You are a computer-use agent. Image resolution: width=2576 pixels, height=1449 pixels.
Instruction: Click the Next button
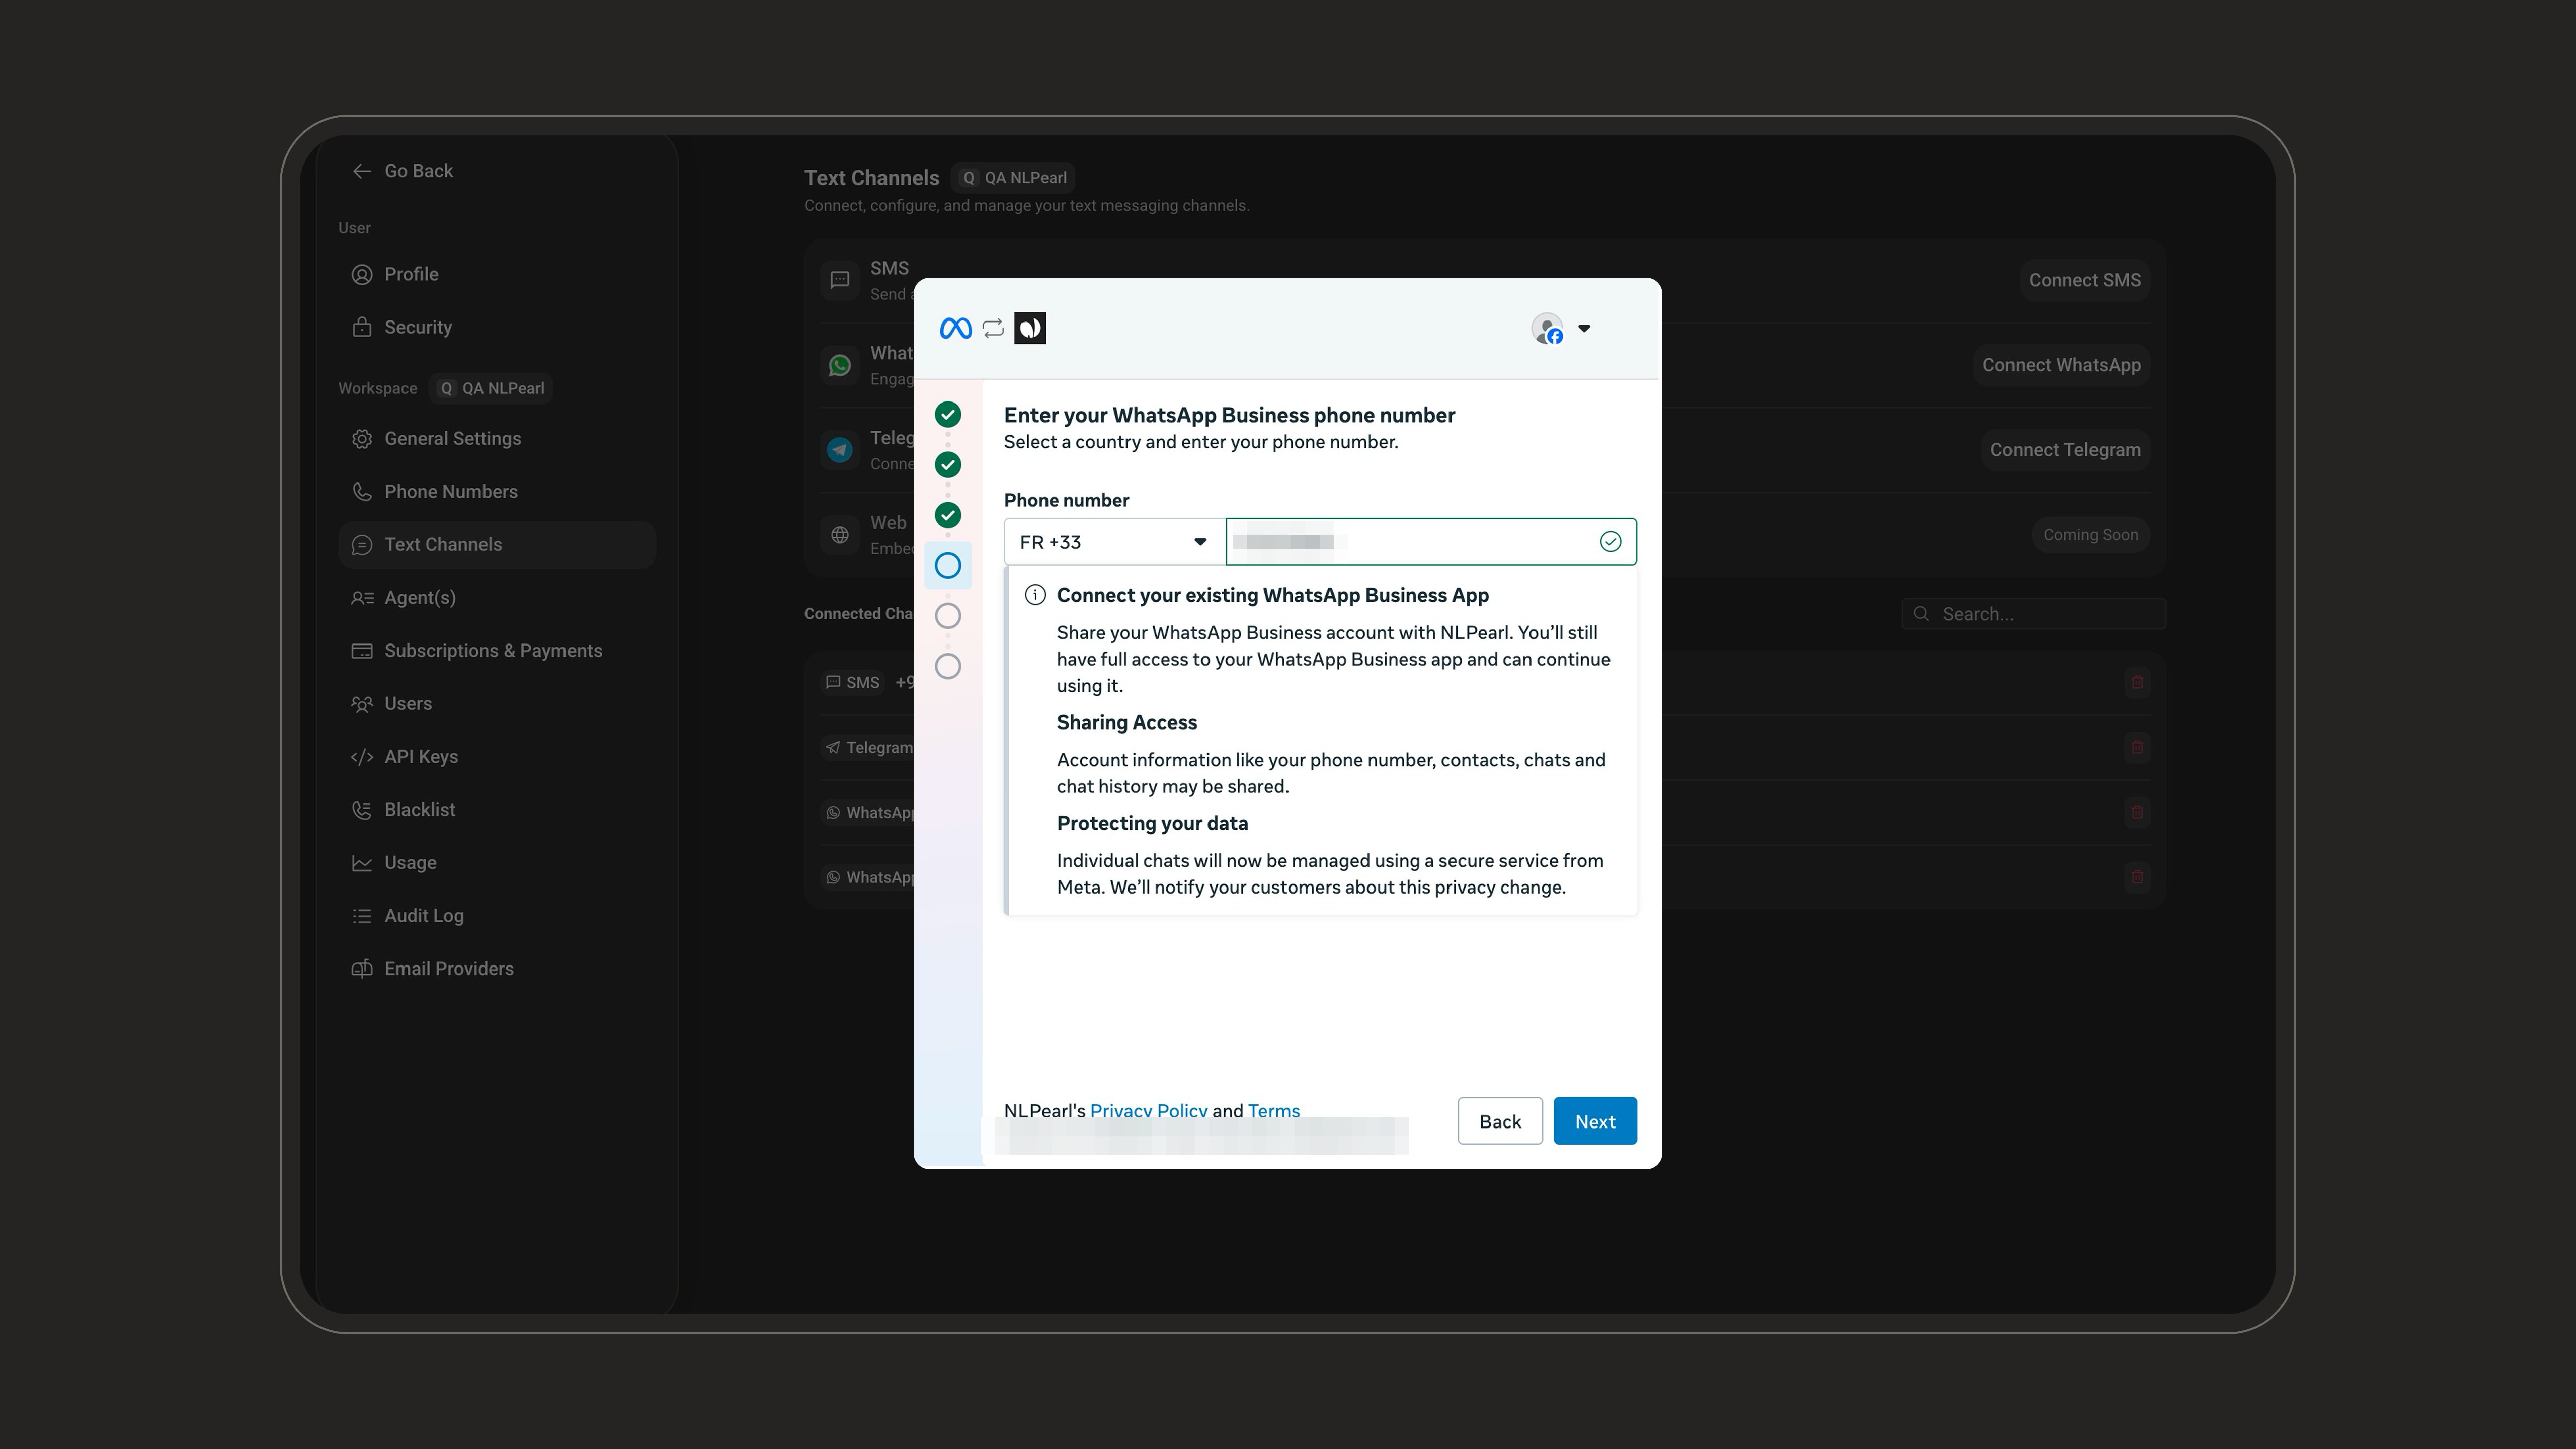[x=1595, y=1121]
